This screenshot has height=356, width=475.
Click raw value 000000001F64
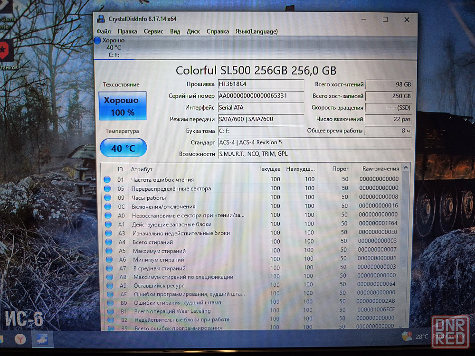click(378, 223)
